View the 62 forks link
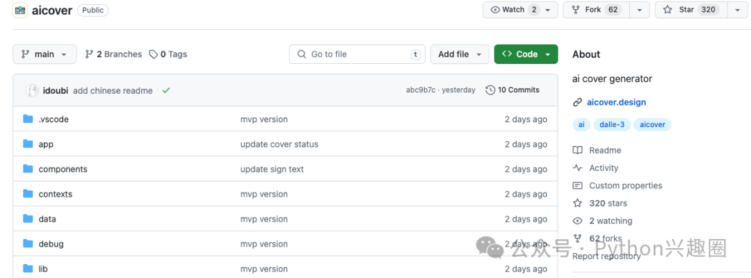The width and height of the screenshot is (751, 278). (x=606, y=238)
